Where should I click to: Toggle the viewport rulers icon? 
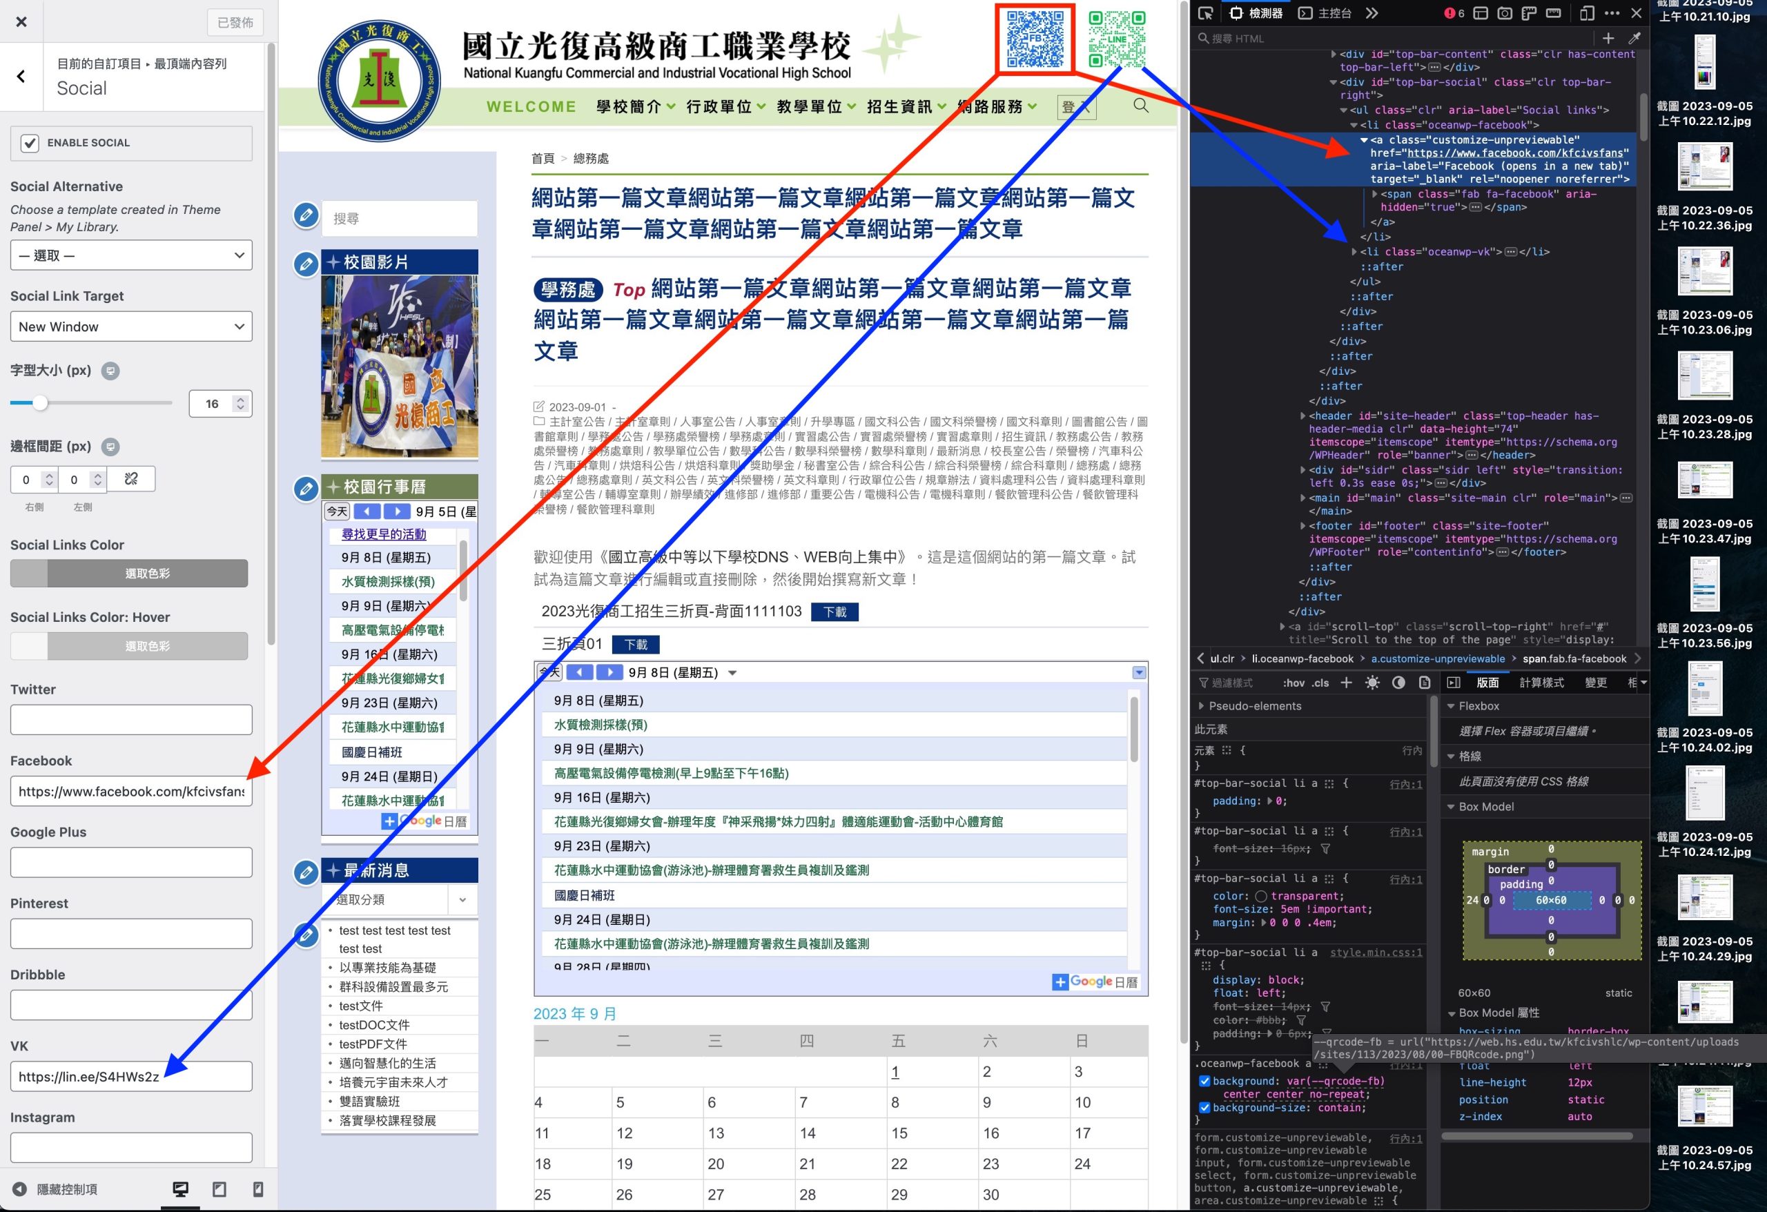pos(1529,13)
